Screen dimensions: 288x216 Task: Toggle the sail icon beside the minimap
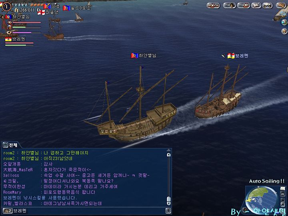pyautogui.click(x=283, y=189)
